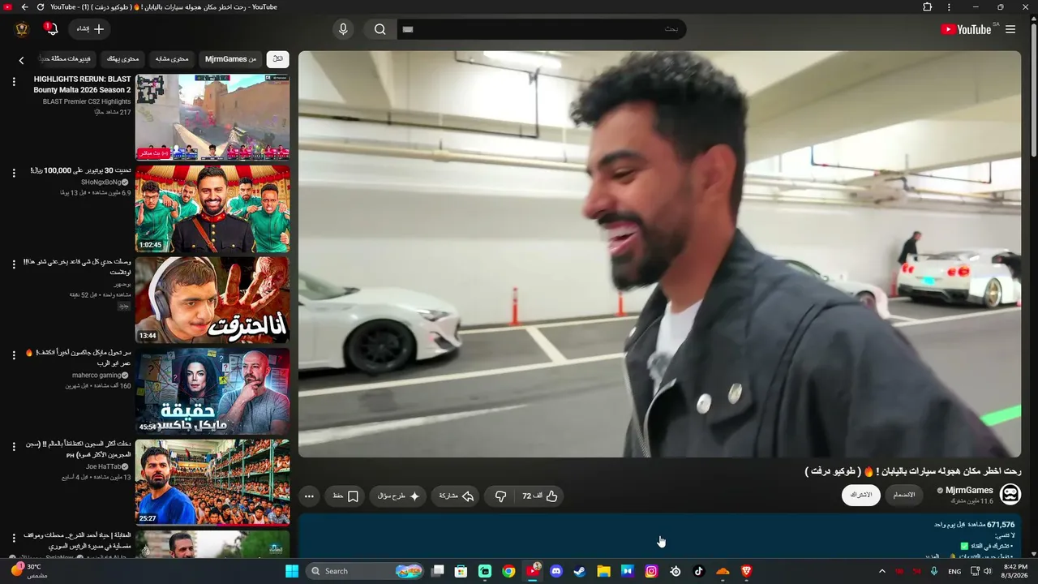Open the account avatar menu
The width and height of the screenshot is (1038, 584).
[x=22, y=29]
